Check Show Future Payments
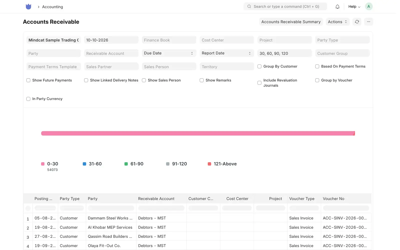Screen dimensions: 400x250 pos(28,80)
